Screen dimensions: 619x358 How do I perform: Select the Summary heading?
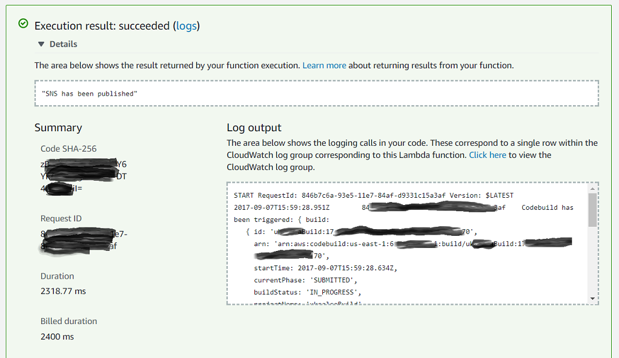pyautogui.click(x=58, y=128)
